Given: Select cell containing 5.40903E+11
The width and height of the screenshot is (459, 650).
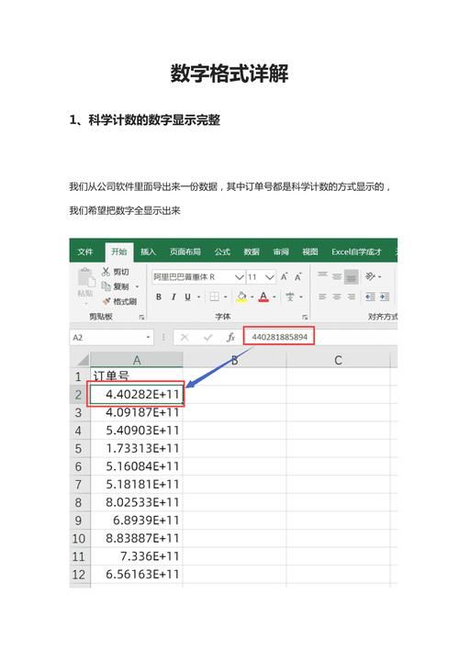Looking at the screenshot, I should [137, 431].
